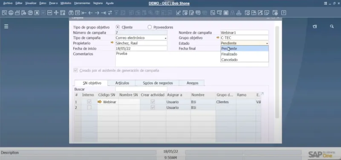This screenshot has width=341, height=160.
Task: Click the 'Clientes' cell in row 1
Action: (x=226, y=102)
